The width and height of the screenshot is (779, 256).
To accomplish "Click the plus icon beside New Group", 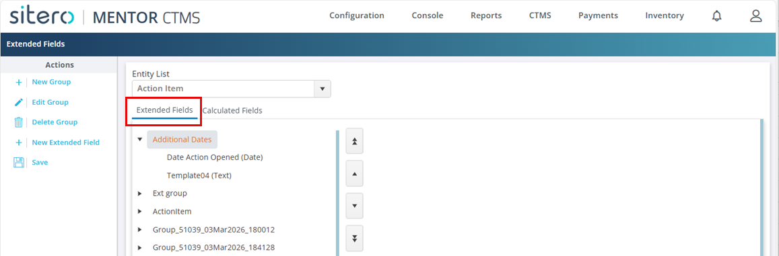I will 19,83.
